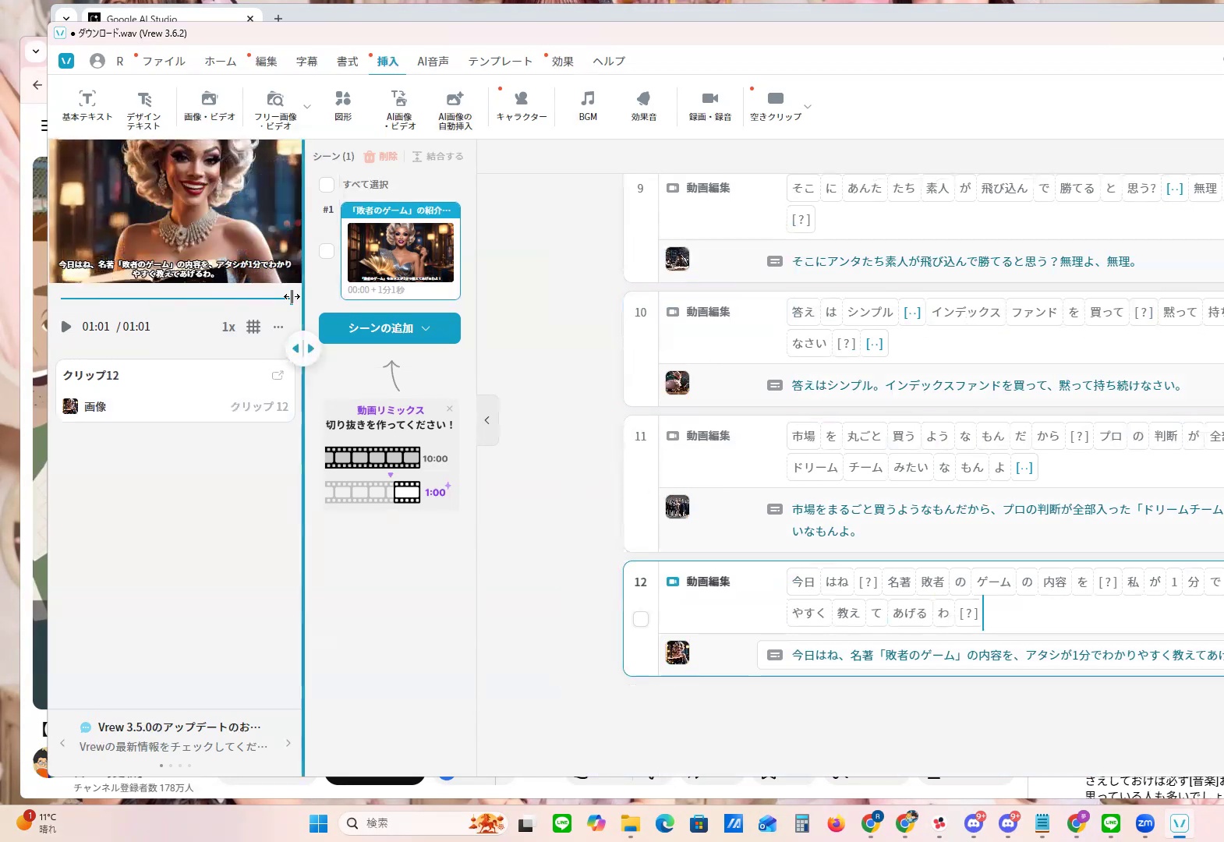Open the shapes (図形) tool

click(343, 106)
